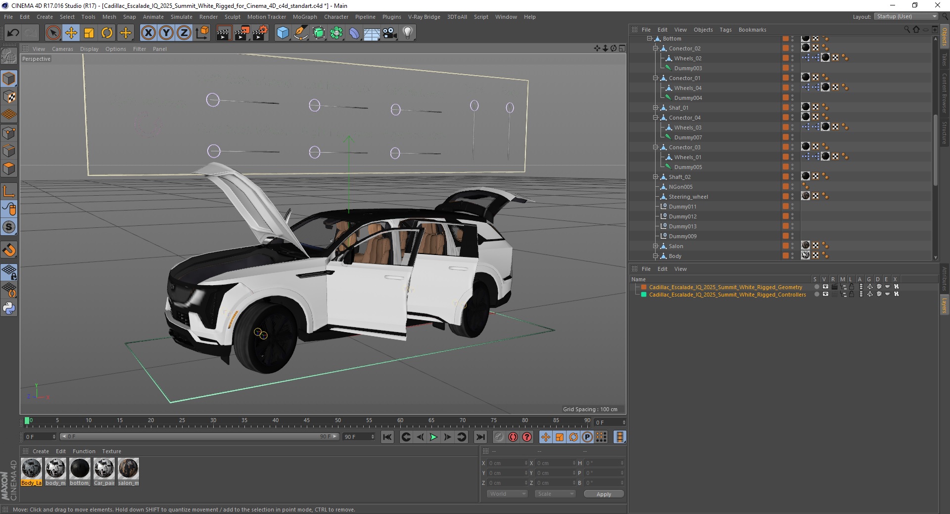Toggle autokeying button
Image resolution: width=950 pixels, height=514 pixels.
513,437
